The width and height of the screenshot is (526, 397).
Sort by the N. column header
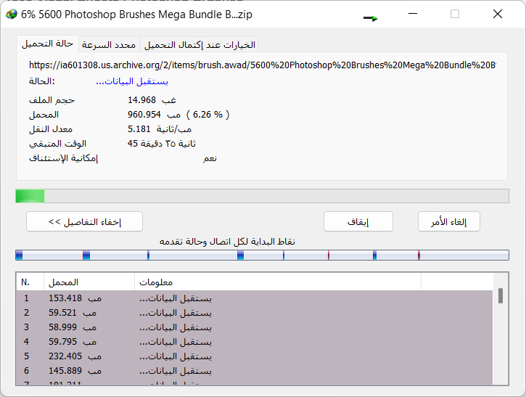29,282
